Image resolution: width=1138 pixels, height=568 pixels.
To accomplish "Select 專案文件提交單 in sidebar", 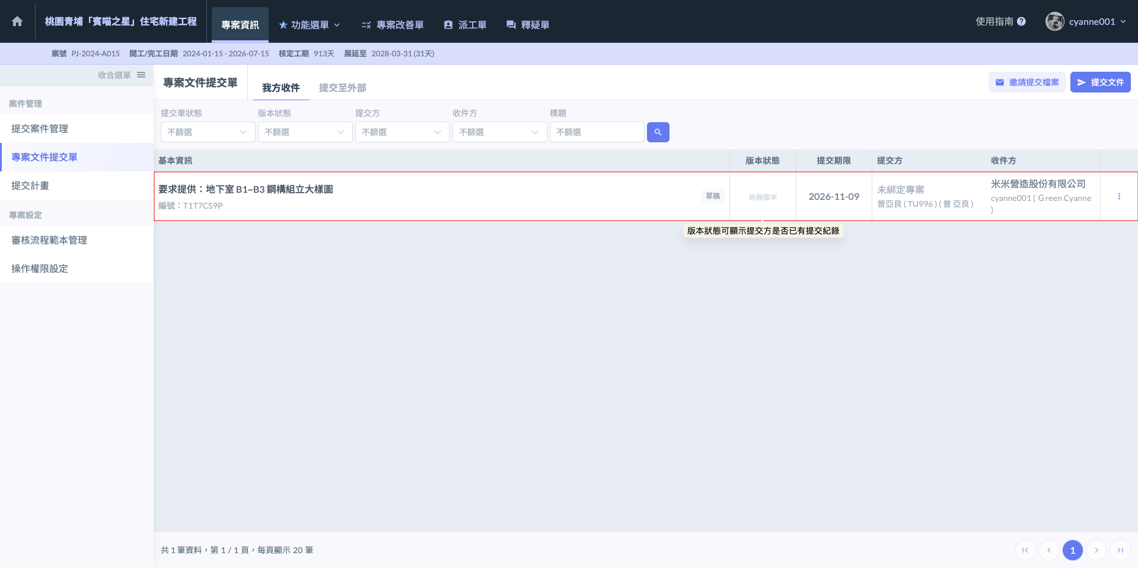I will coord(77,157).
